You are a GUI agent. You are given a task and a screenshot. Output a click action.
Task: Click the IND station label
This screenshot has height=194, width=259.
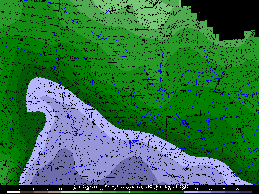coord(187,124)
